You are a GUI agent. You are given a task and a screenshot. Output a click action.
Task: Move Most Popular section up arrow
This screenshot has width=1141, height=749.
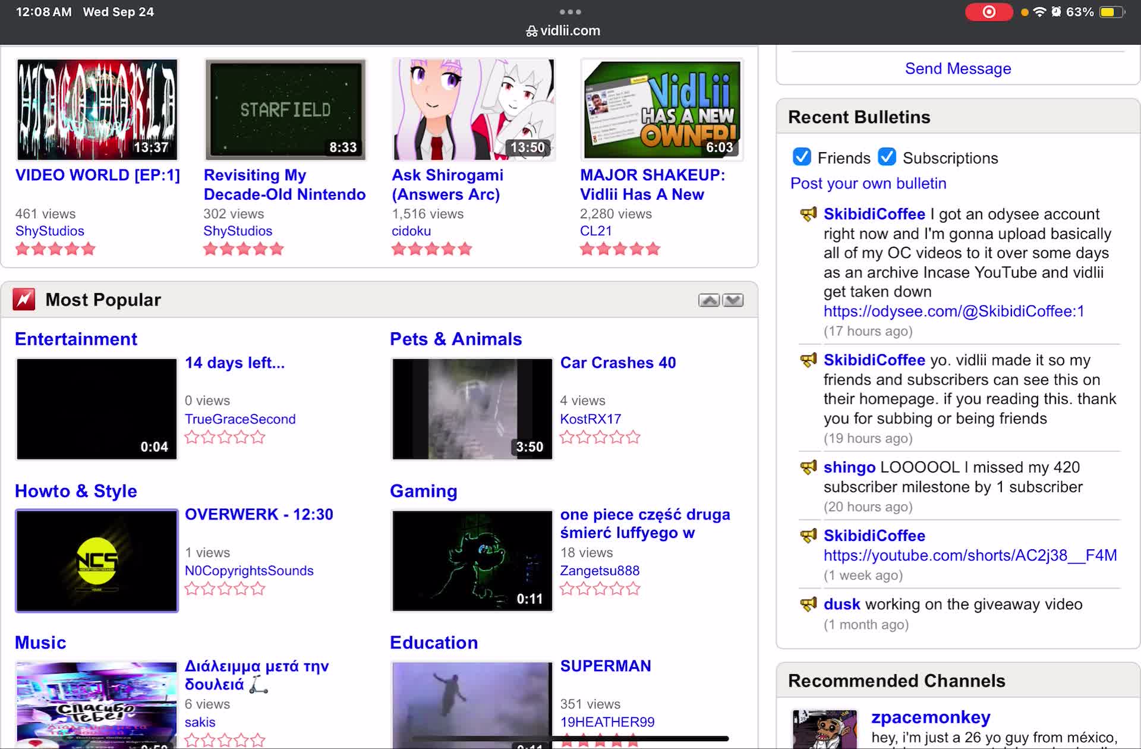click(708, 300)
